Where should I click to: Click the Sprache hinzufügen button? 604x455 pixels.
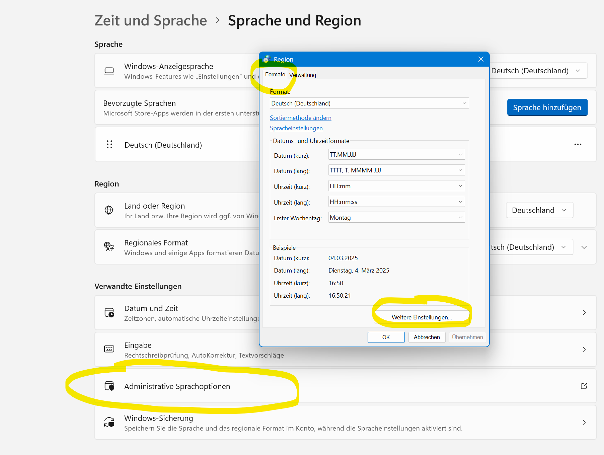click(547, 107)
